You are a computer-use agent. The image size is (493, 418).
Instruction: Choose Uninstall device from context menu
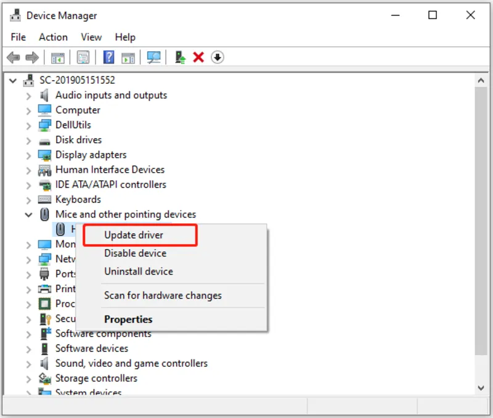[x=138, y=271]
